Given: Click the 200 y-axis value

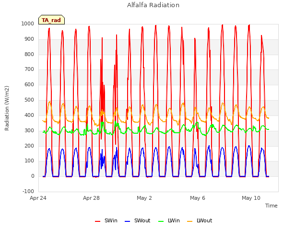Looking at the screenshot, I should 29,146.
